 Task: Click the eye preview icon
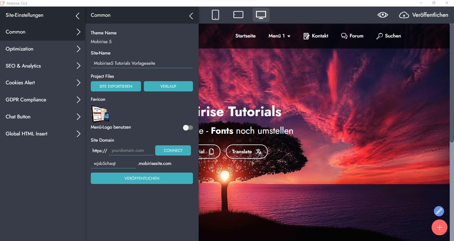pyautogui.click(x=382, y=15)
